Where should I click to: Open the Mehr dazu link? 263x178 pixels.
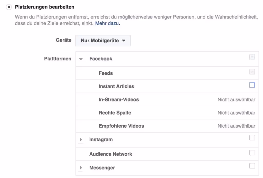coord(107,23)
